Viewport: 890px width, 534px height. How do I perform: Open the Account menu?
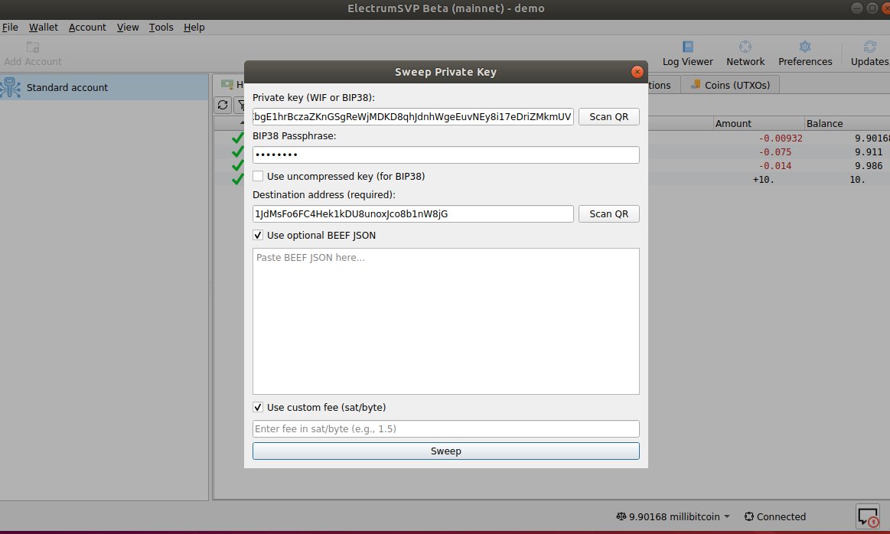pyautogui.click(x=87, y=28)
